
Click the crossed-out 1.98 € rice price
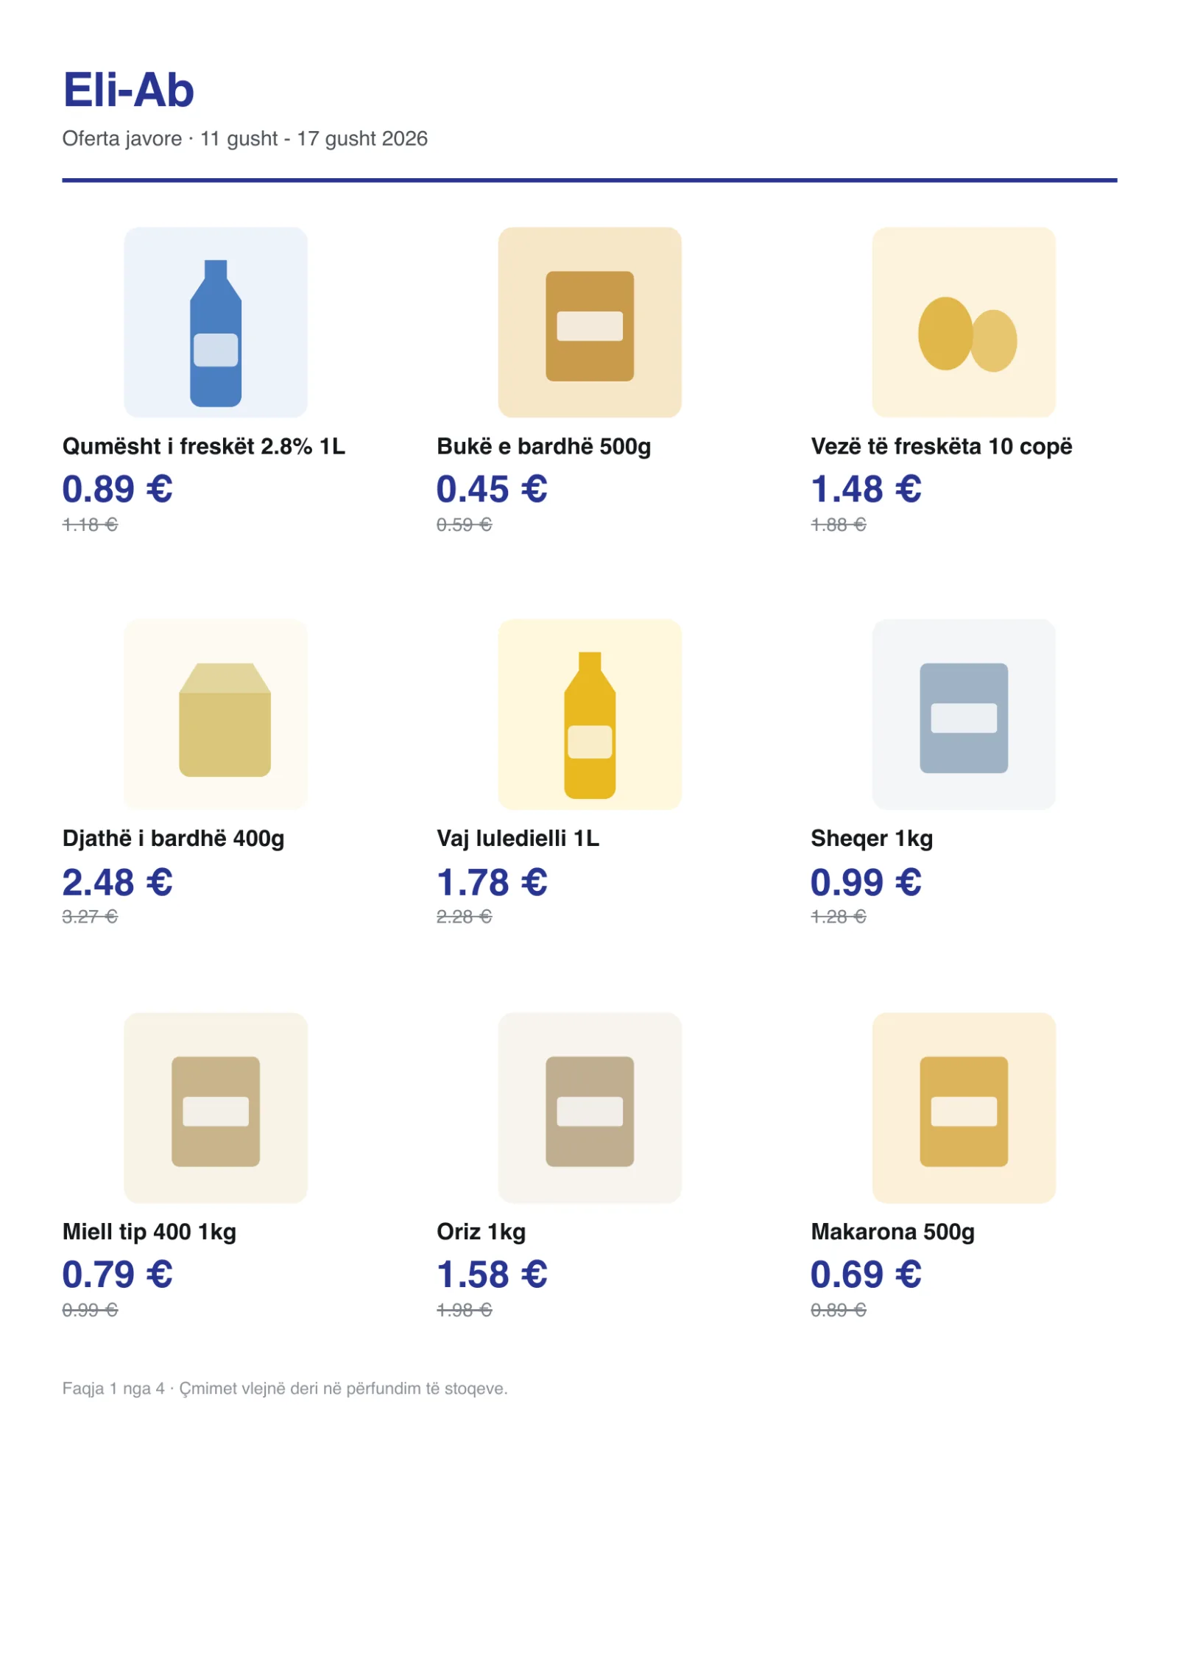click(464, 1310)
